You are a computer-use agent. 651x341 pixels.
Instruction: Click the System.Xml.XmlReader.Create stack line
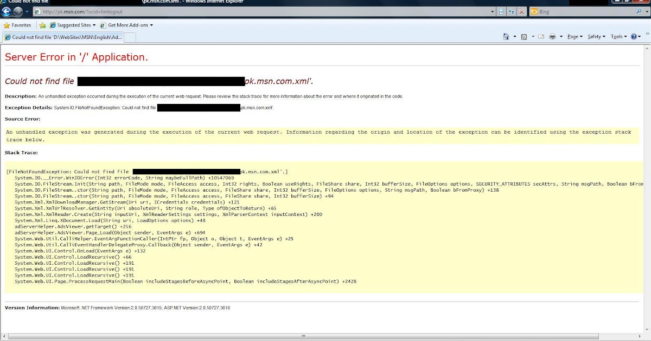(168, 214)
